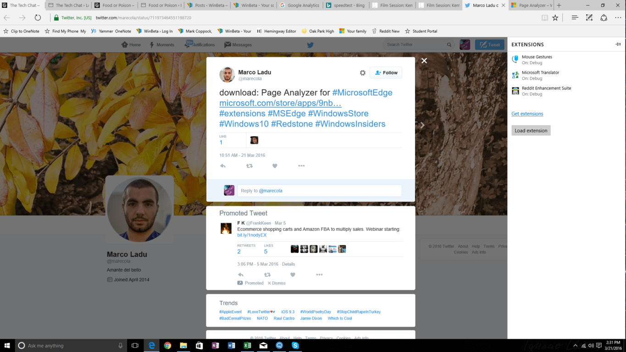Open Twitter Notifications

[200, 44]
